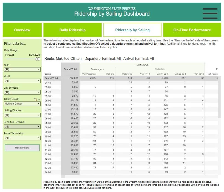This screenshot has width=224, height=192.
Task: Select the Ridership by Sailing tab
Action: point(132,30)
